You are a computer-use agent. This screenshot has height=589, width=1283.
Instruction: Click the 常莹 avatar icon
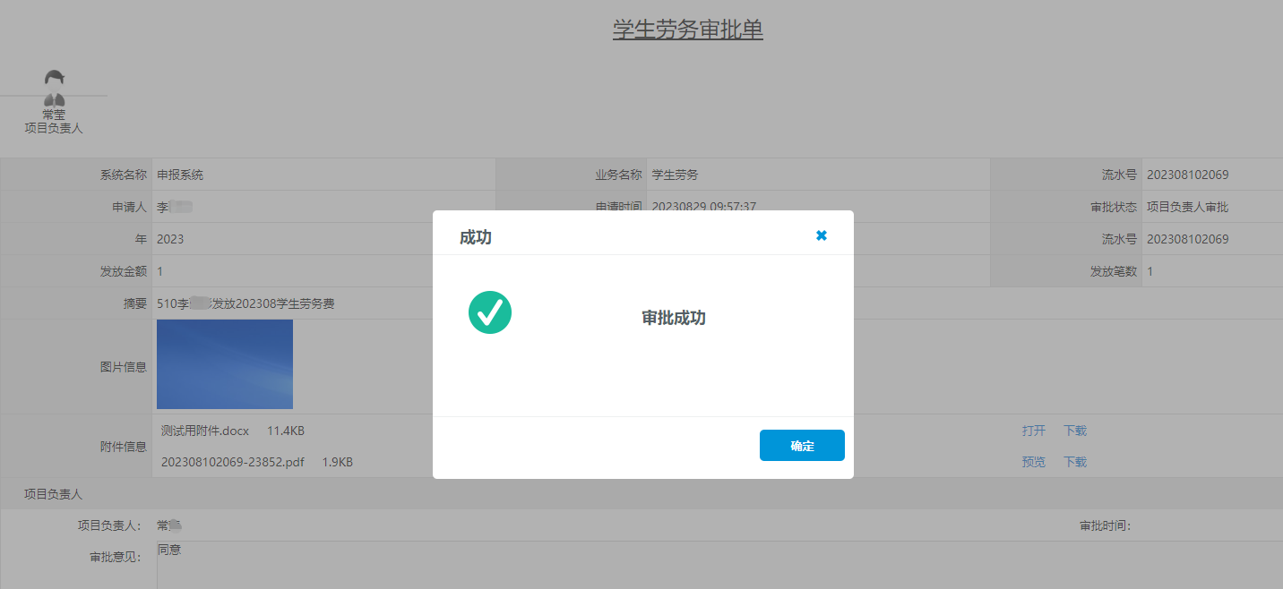tap(54, 88)
